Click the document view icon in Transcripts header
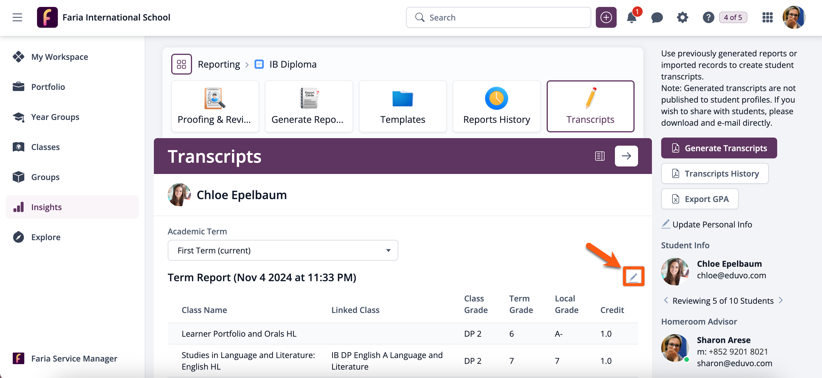The image size is (822, 378). [x=600, y=156]
